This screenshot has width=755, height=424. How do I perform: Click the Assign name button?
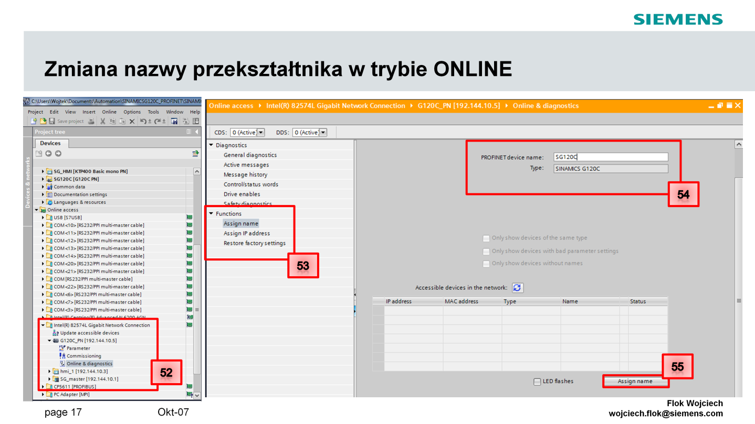pyautogui.click(x=635, y=382)
